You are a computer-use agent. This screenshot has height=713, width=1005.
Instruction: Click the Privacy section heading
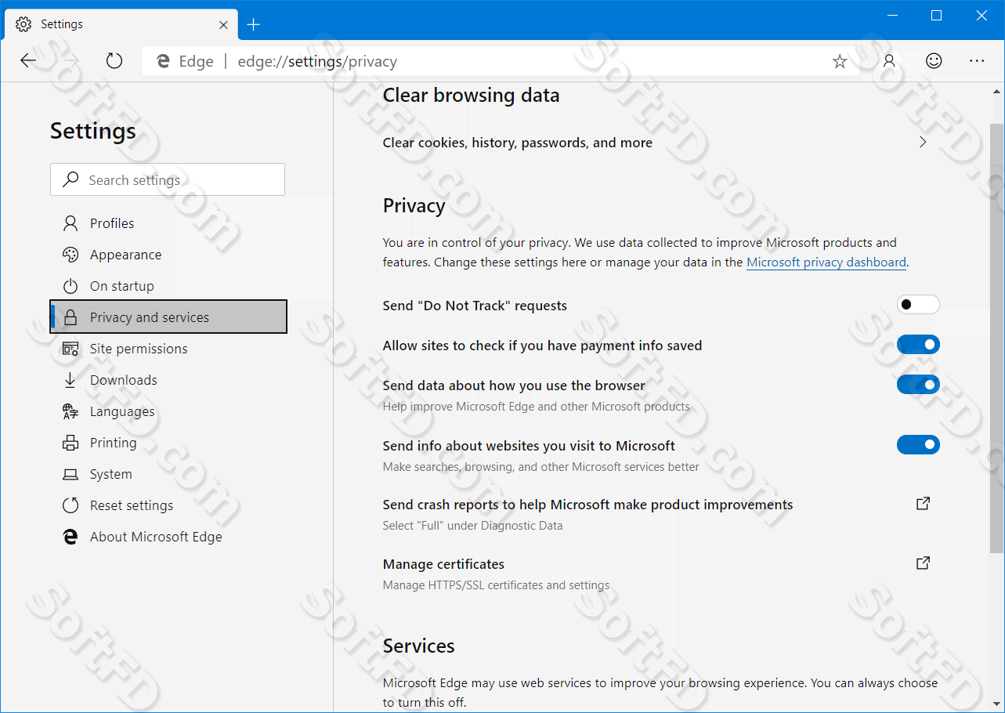[414, 206]
